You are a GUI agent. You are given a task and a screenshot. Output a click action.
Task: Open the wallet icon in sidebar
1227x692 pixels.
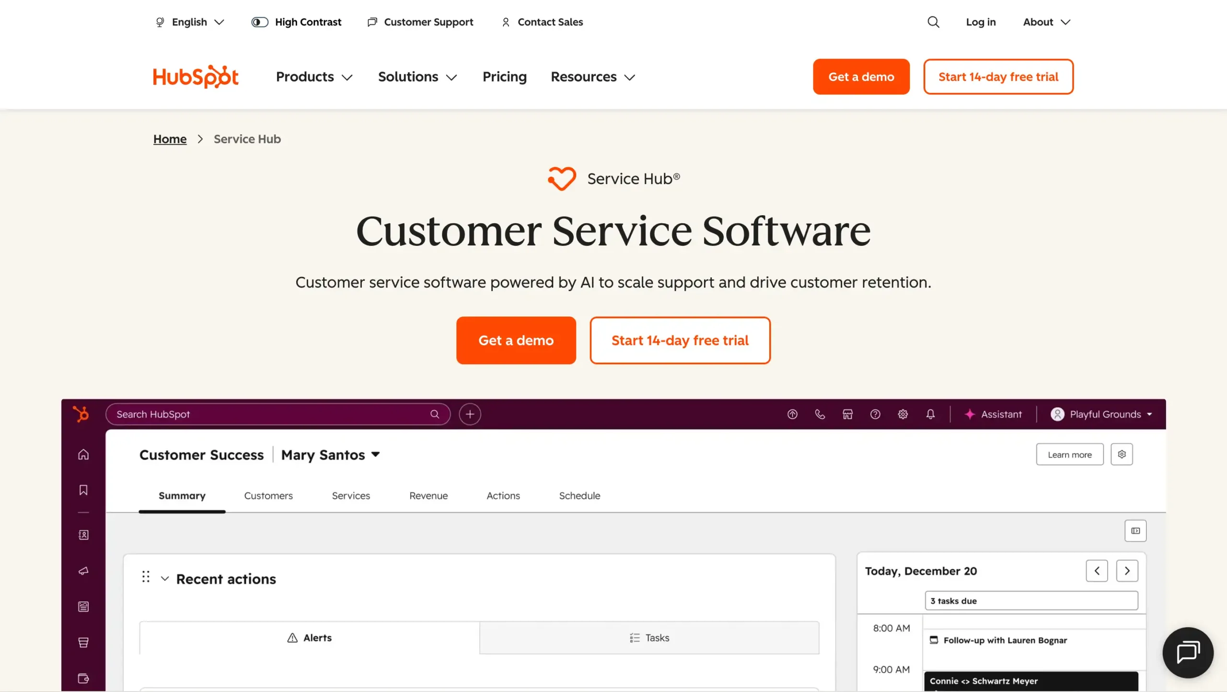(x=83, y=678)
